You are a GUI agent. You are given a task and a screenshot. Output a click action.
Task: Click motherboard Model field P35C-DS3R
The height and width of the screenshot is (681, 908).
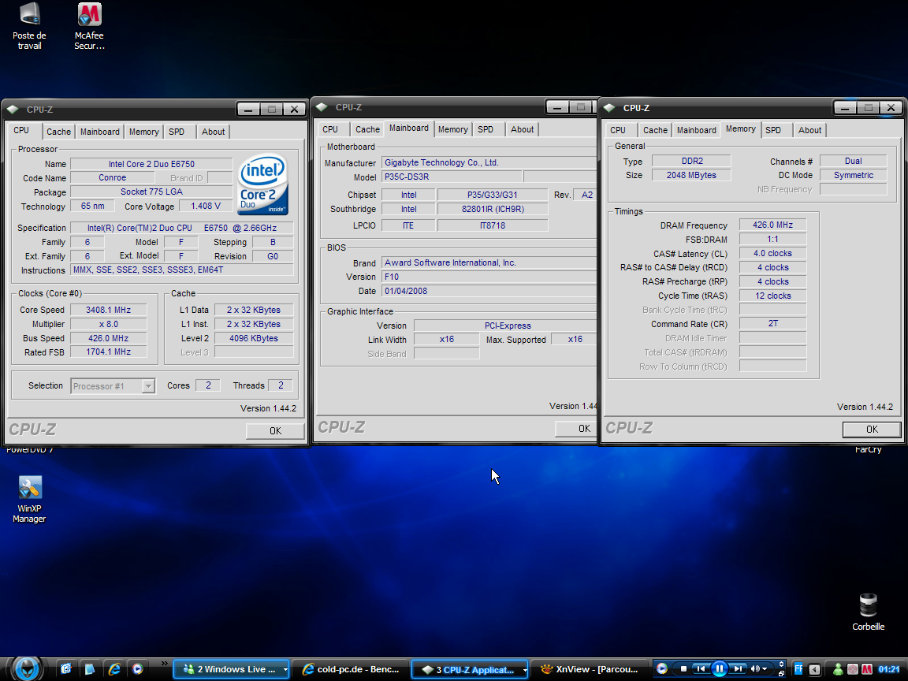coord(452,177)
